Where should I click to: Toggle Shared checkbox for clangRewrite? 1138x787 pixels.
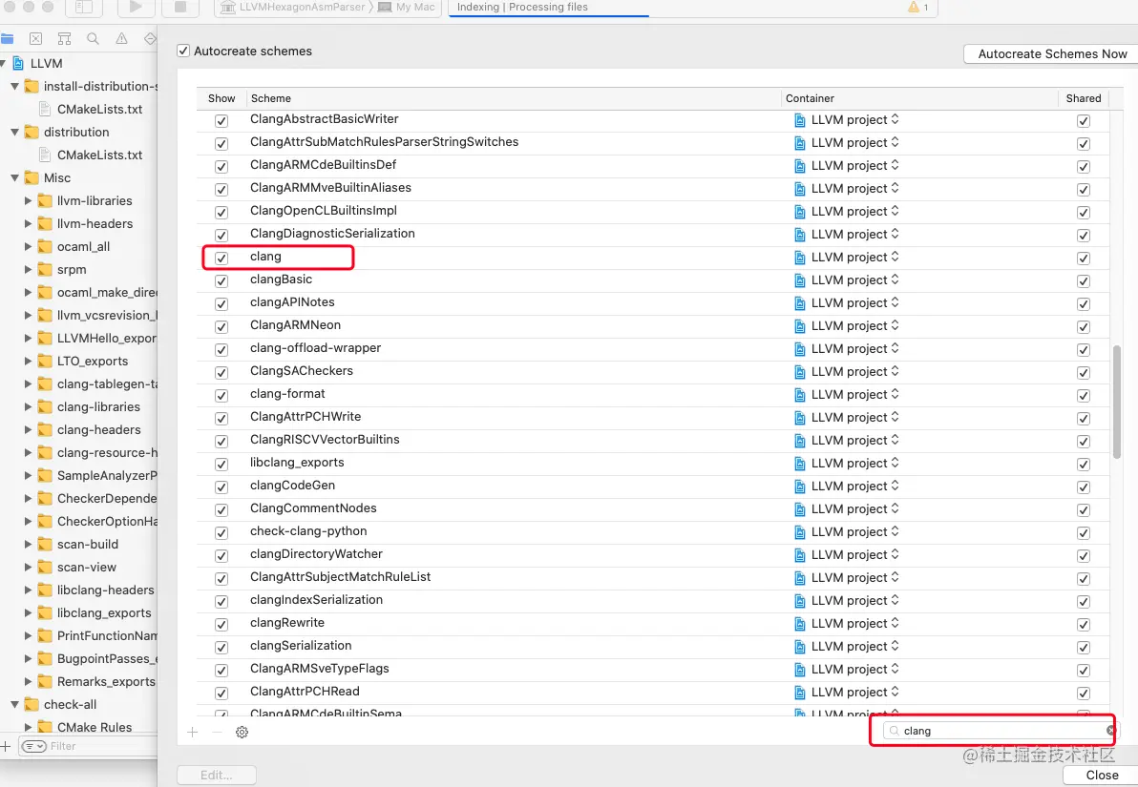(x=1084, y=625)
